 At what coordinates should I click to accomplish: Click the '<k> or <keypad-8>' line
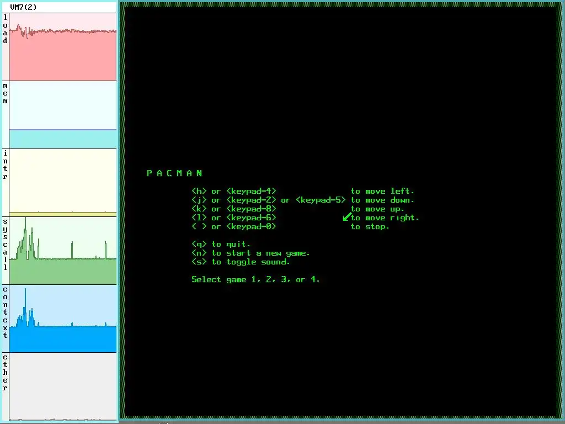tap(234, 209)
